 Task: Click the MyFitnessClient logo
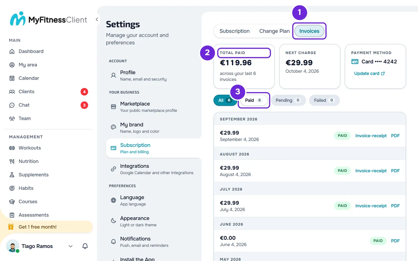(x=49, y=19)
